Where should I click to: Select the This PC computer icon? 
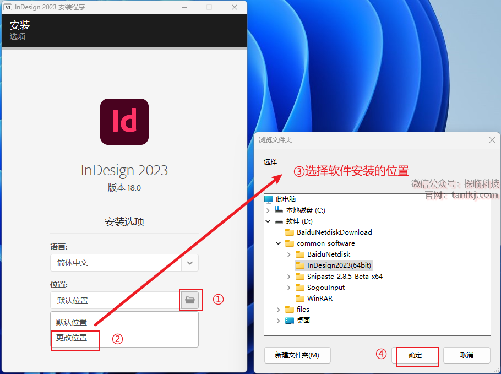pyautogui.click(x=269, y=199)
